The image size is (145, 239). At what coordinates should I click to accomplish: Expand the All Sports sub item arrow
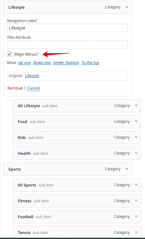tap(136, 185)
